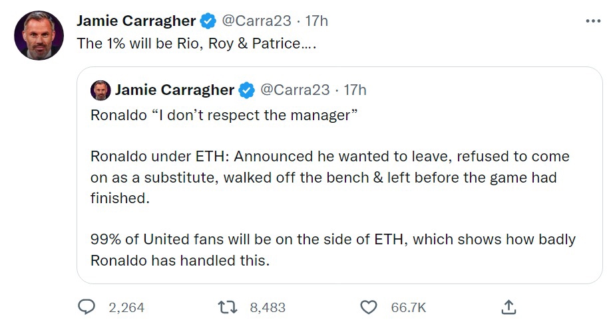The image size is (613, 322).
Task: Open Jamie Carragher name in quoted tweet
Action: [x=174, y=90]
